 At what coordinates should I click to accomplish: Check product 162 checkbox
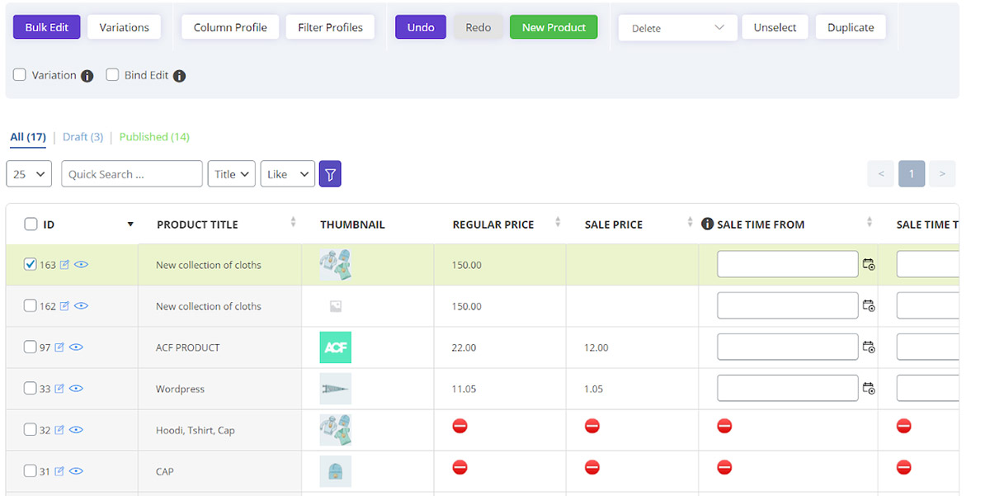[31, 305]
